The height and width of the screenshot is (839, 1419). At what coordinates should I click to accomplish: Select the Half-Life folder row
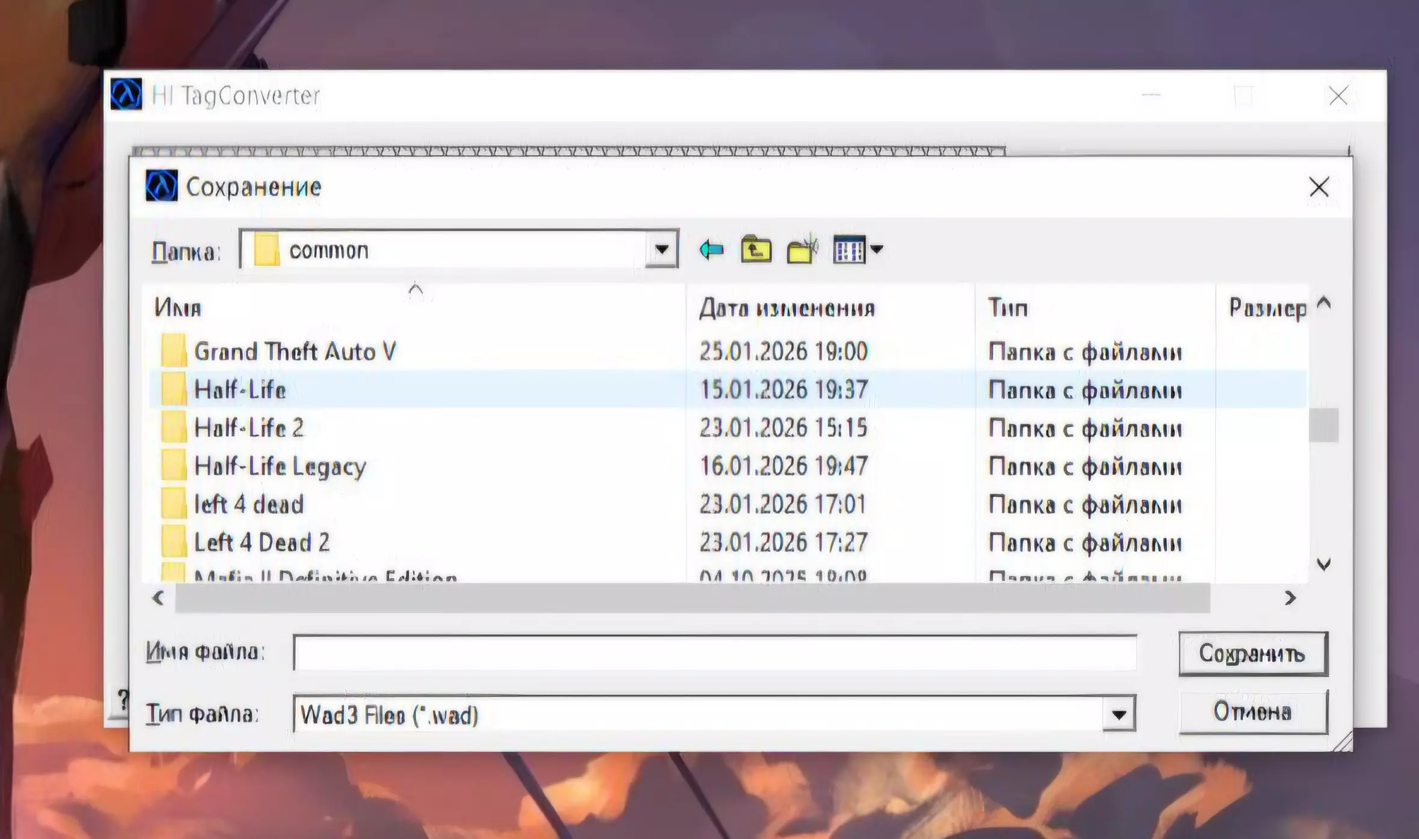pyautogui.click(x=241, y=389)
